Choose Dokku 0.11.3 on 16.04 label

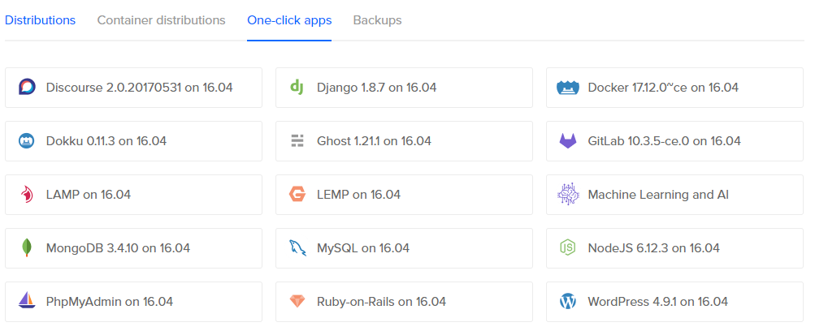click(x=106, y=141)
